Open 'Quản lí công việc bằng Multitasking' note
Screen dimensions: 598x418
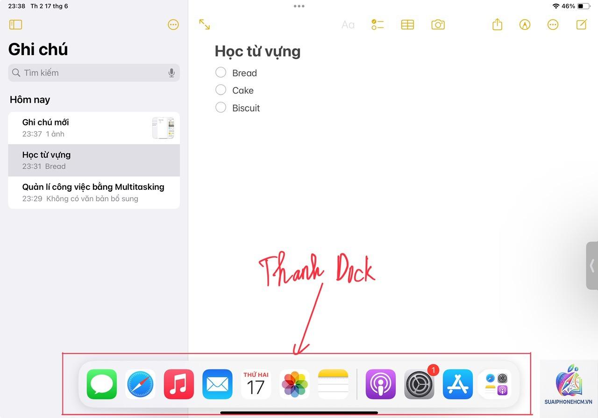click(x=94, y=193)
